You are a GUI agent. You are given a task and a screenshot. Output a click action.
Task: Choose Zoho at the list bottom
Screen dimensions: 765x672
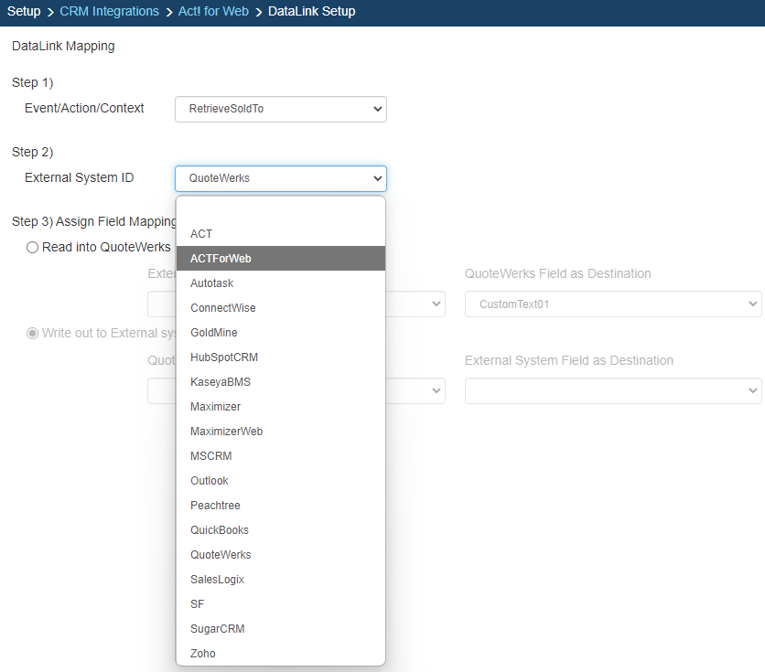[x=202, y=654]
